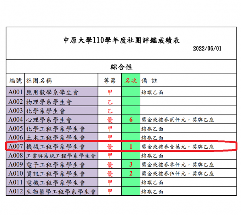
Task: Select 機械工程學系學生會 name cell
Action: tap(61, 146)
